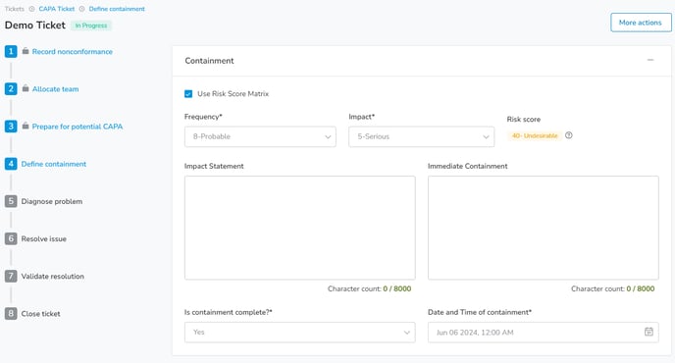Click the Define containment step link
Image resolution: width=675 pixels, height=363 pixels.
pyautogui.click(x=54, y=164)
